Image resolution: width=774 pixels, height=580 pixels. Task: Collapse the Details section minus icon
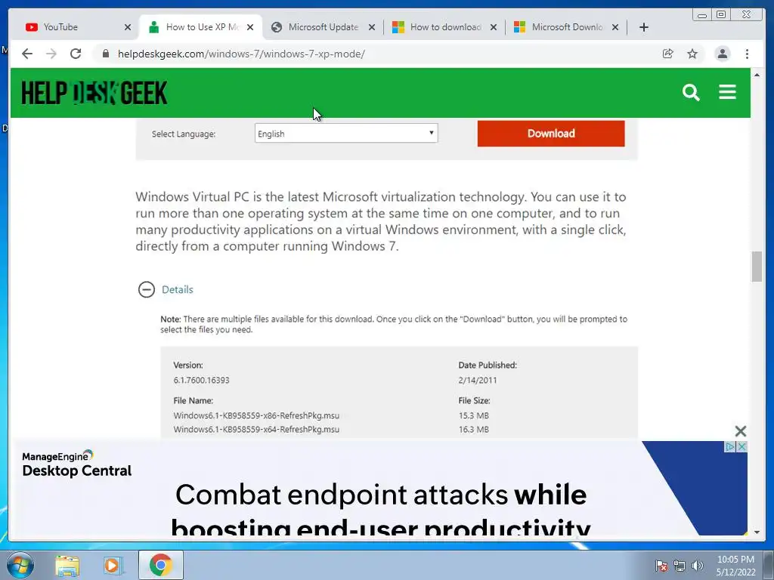point(146,289)
